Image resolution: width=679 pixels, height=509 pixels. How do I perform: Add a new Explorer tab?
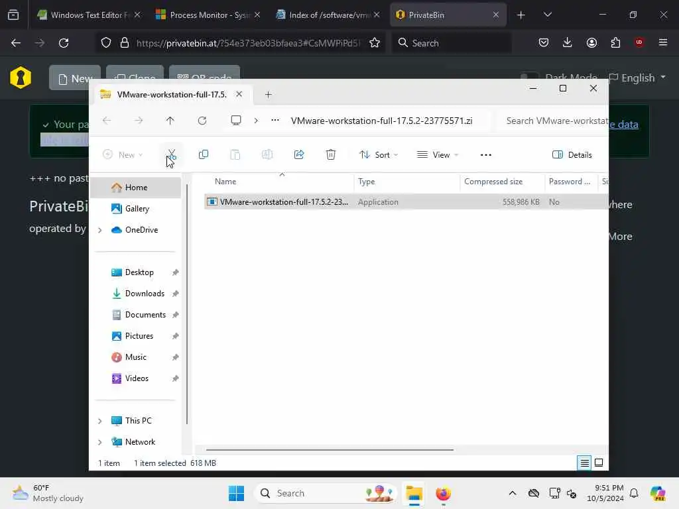pyautogui.click(x=268, y=94)
